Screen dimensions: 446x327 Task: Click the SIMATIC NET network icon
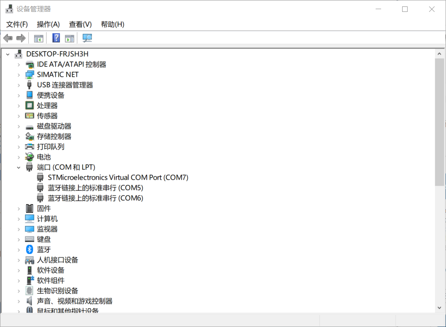[30, 74]
